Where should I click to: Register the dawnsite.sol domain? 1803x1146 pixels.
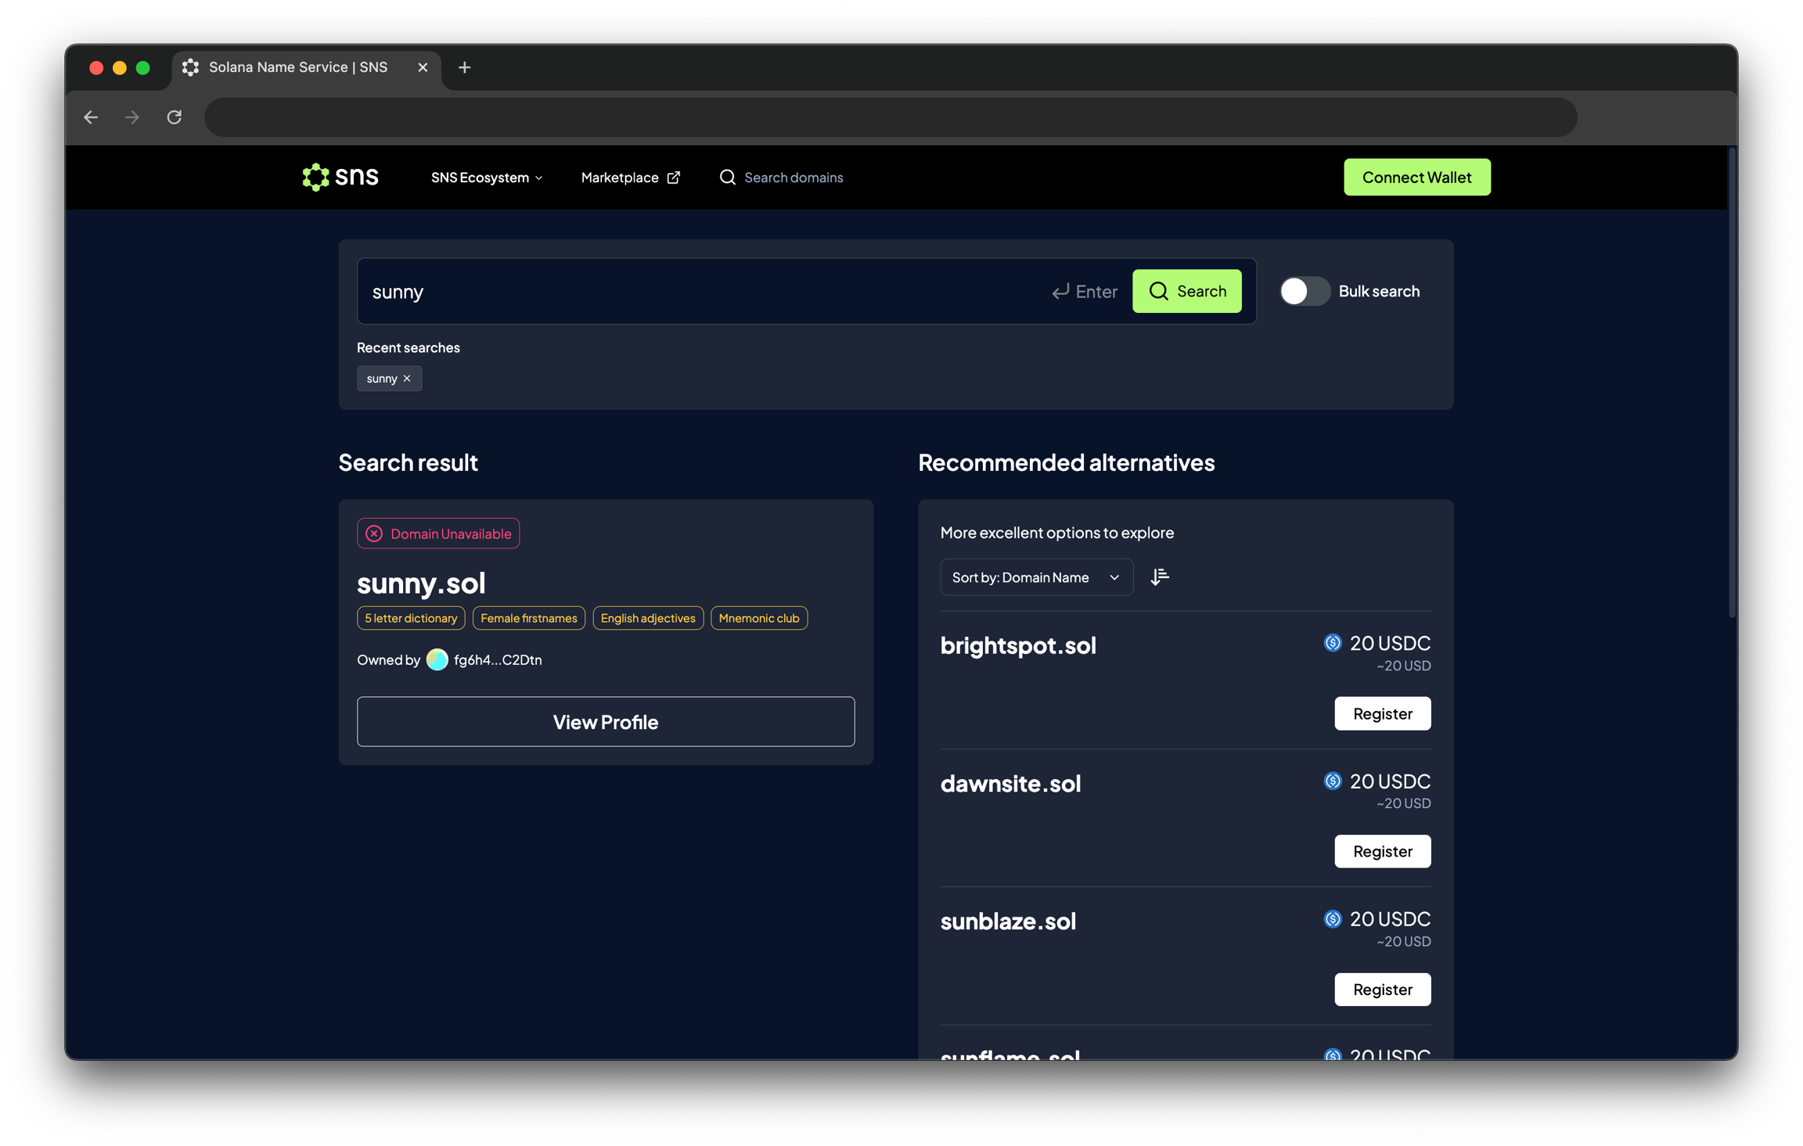tap(1382, 851)
